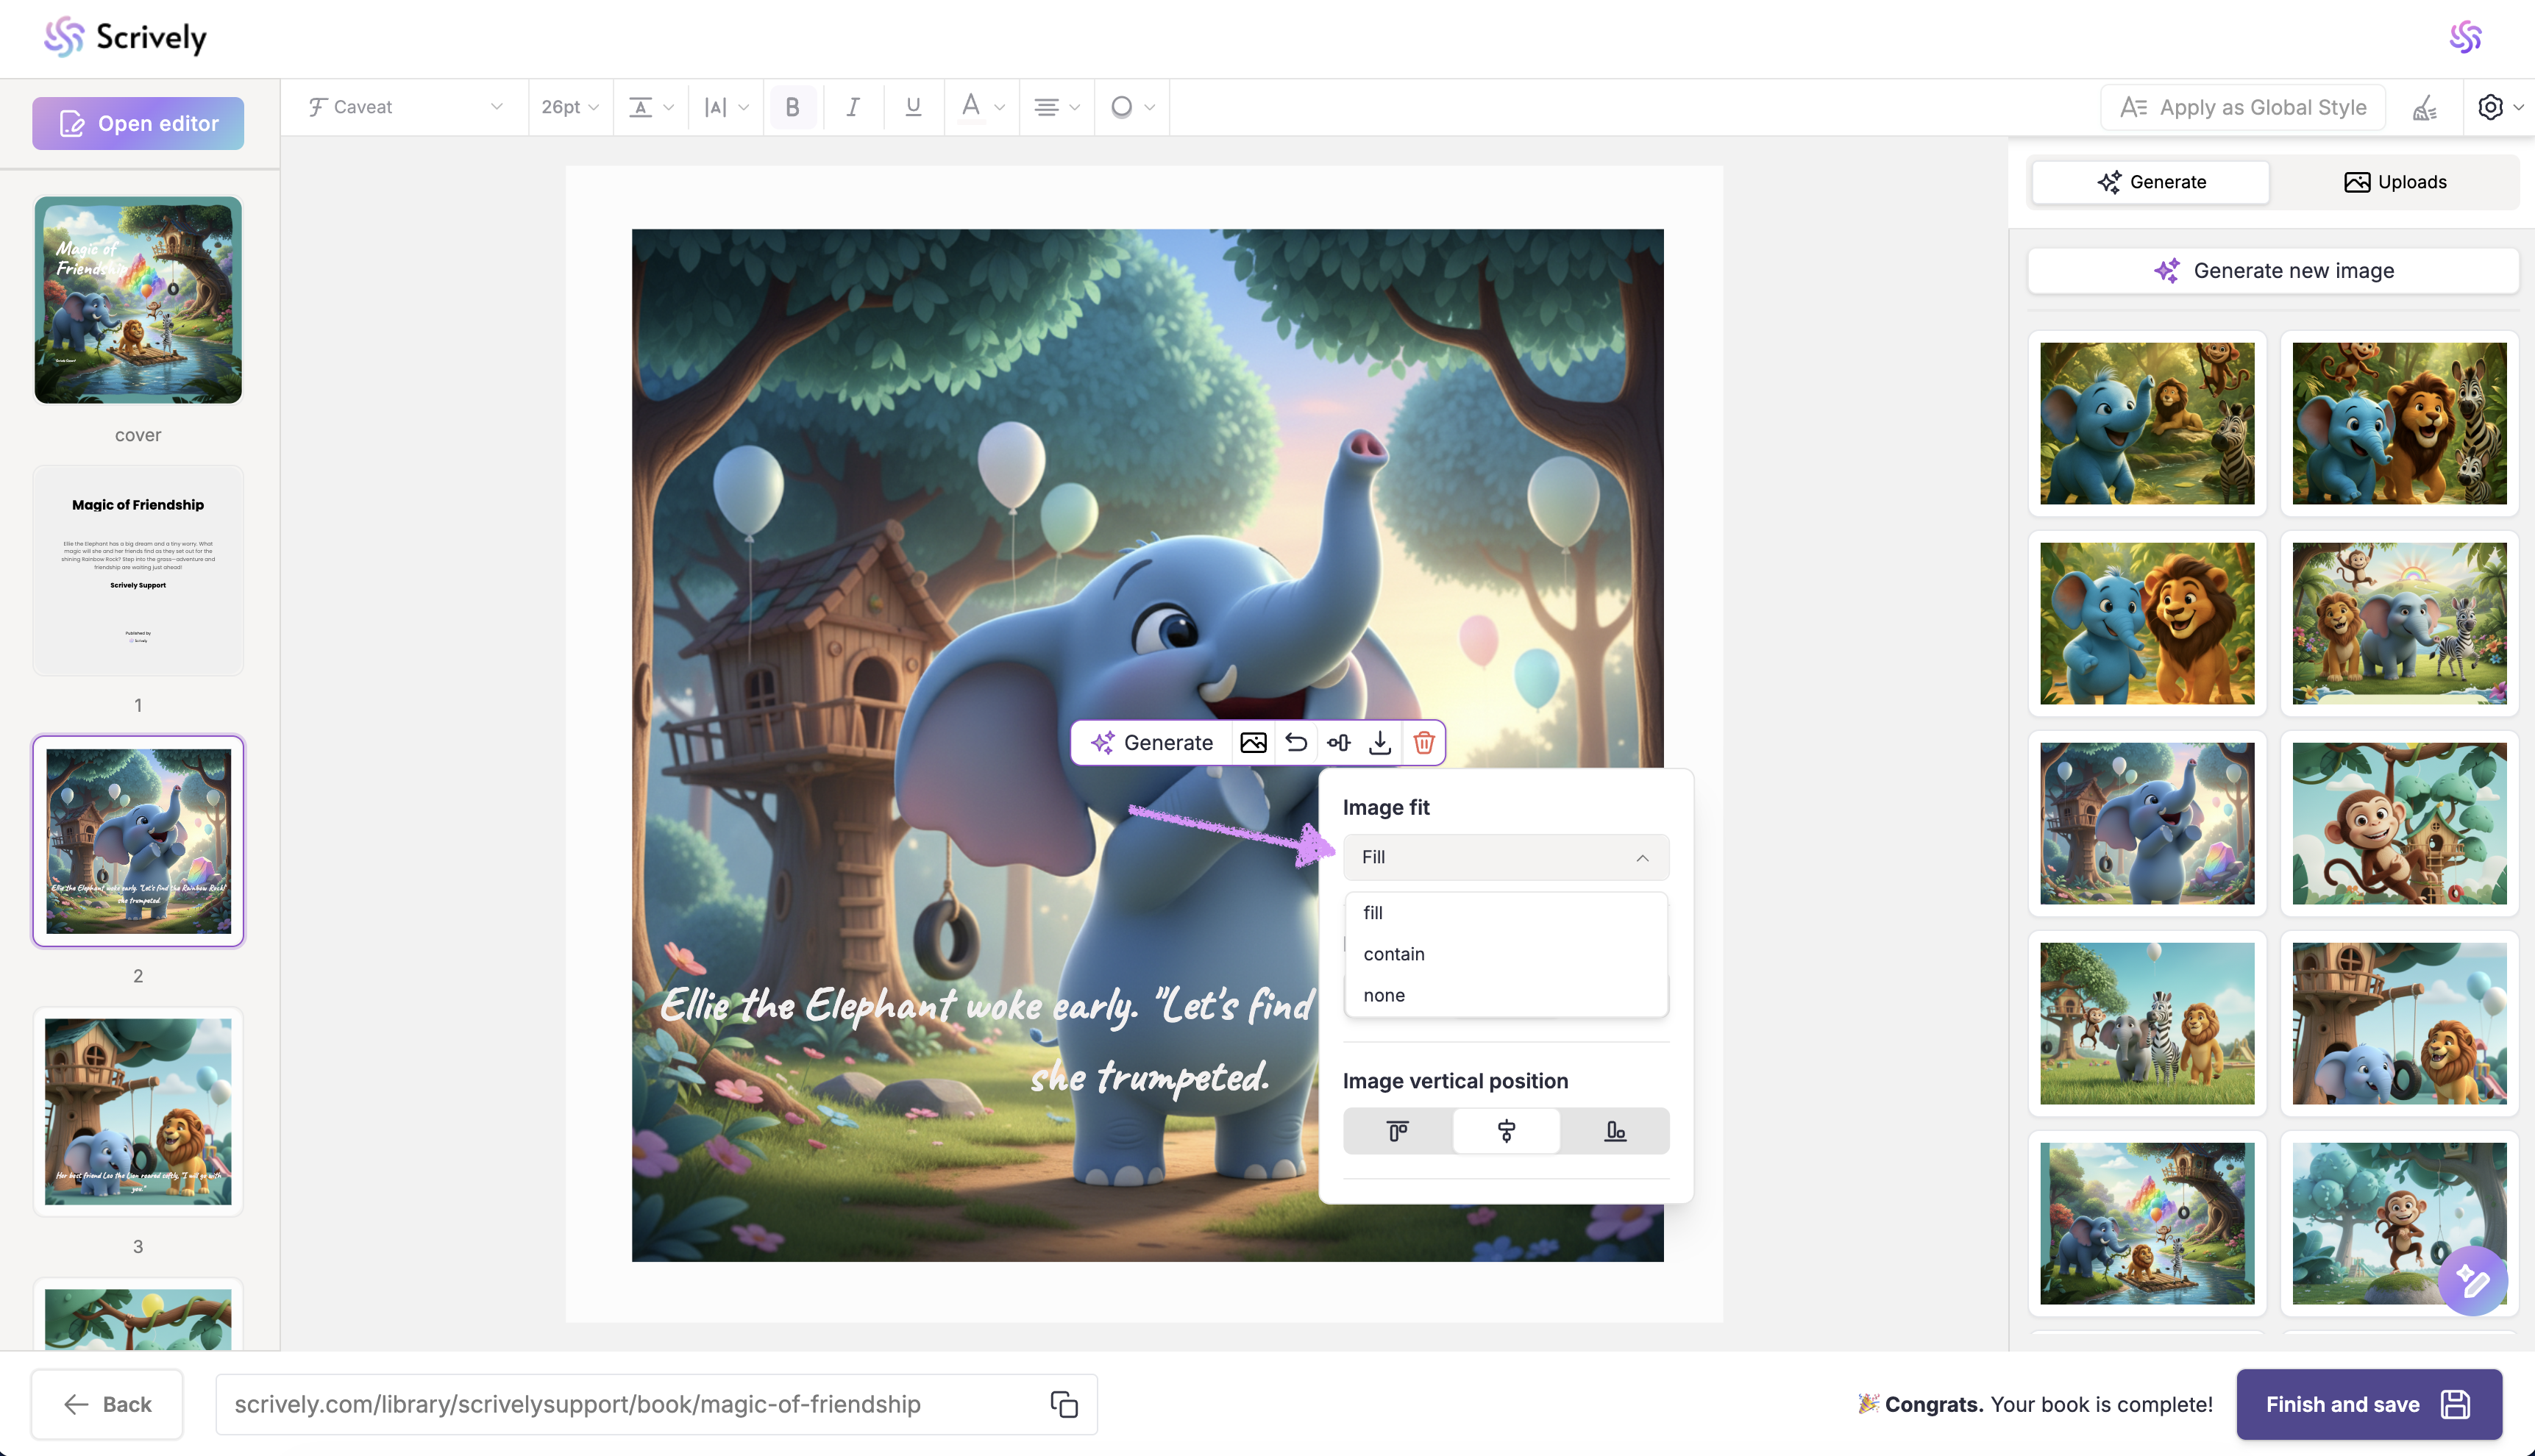
Task: Click the undo arrow icon
Action: (x=1295, y=743)
